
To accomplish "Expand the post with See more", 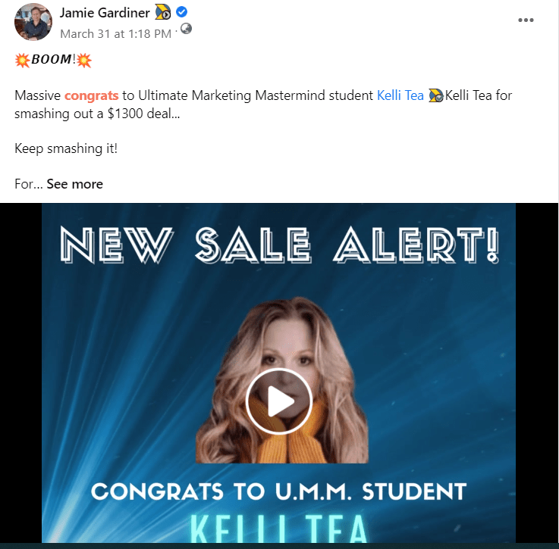I will pyautogui.click(x=74, y=184).
